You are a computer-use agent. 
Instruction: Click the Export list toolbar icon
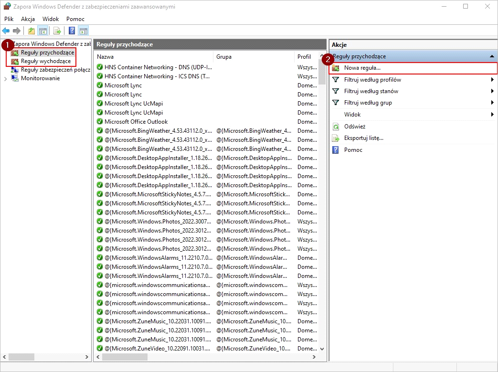click(57, 31)
